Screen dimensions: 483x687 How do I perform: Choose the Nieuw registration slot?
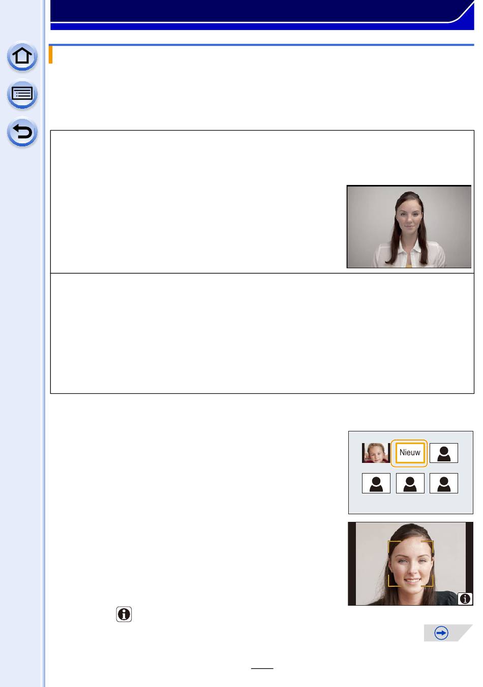[x=410, y=453]
